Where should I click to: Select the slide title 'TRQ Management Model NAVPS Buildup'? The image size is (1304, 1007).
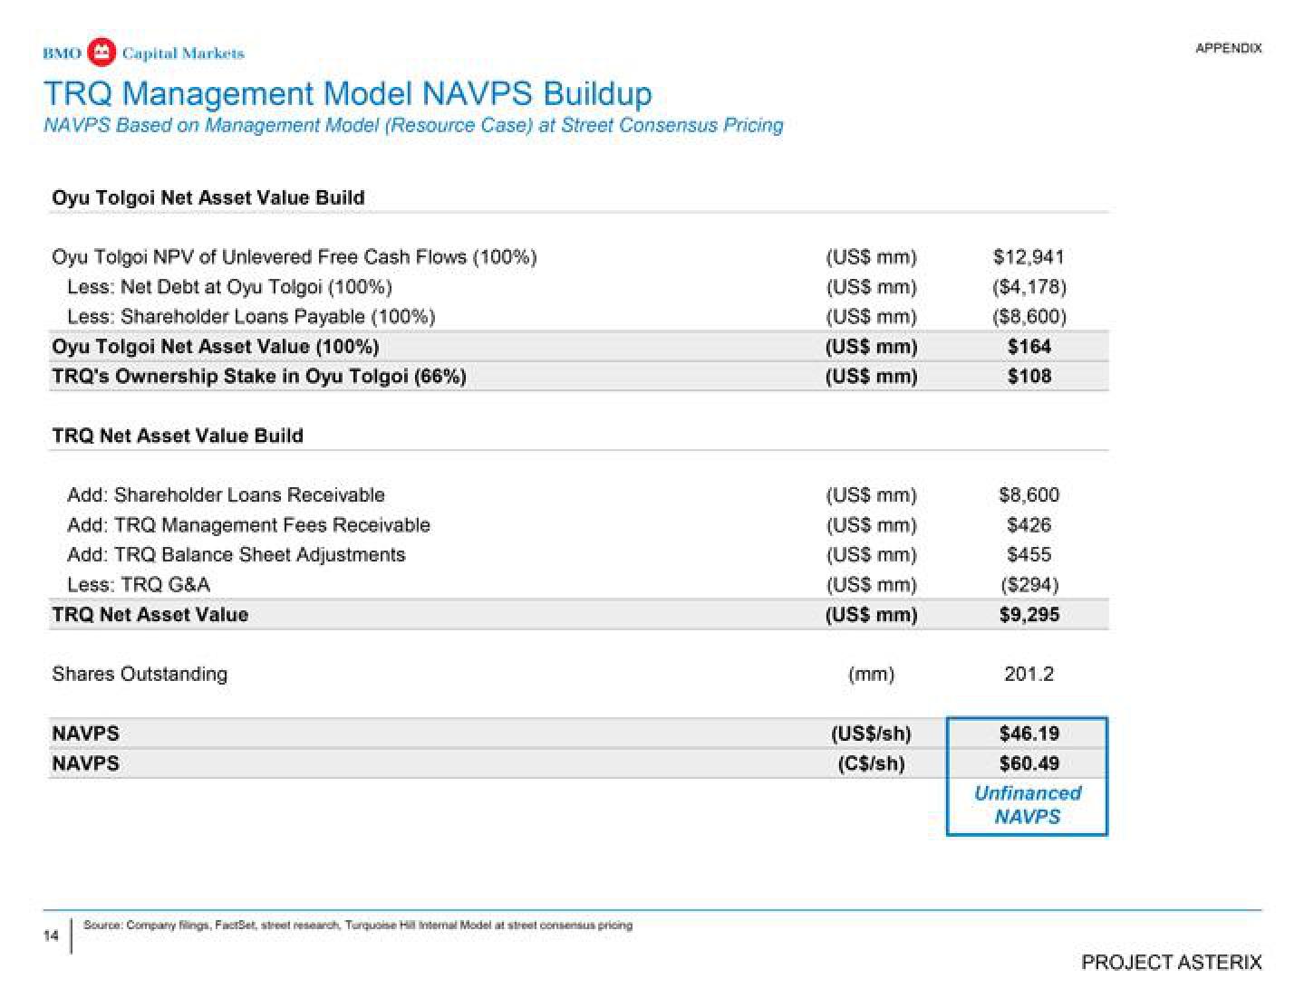pos(348,93)
